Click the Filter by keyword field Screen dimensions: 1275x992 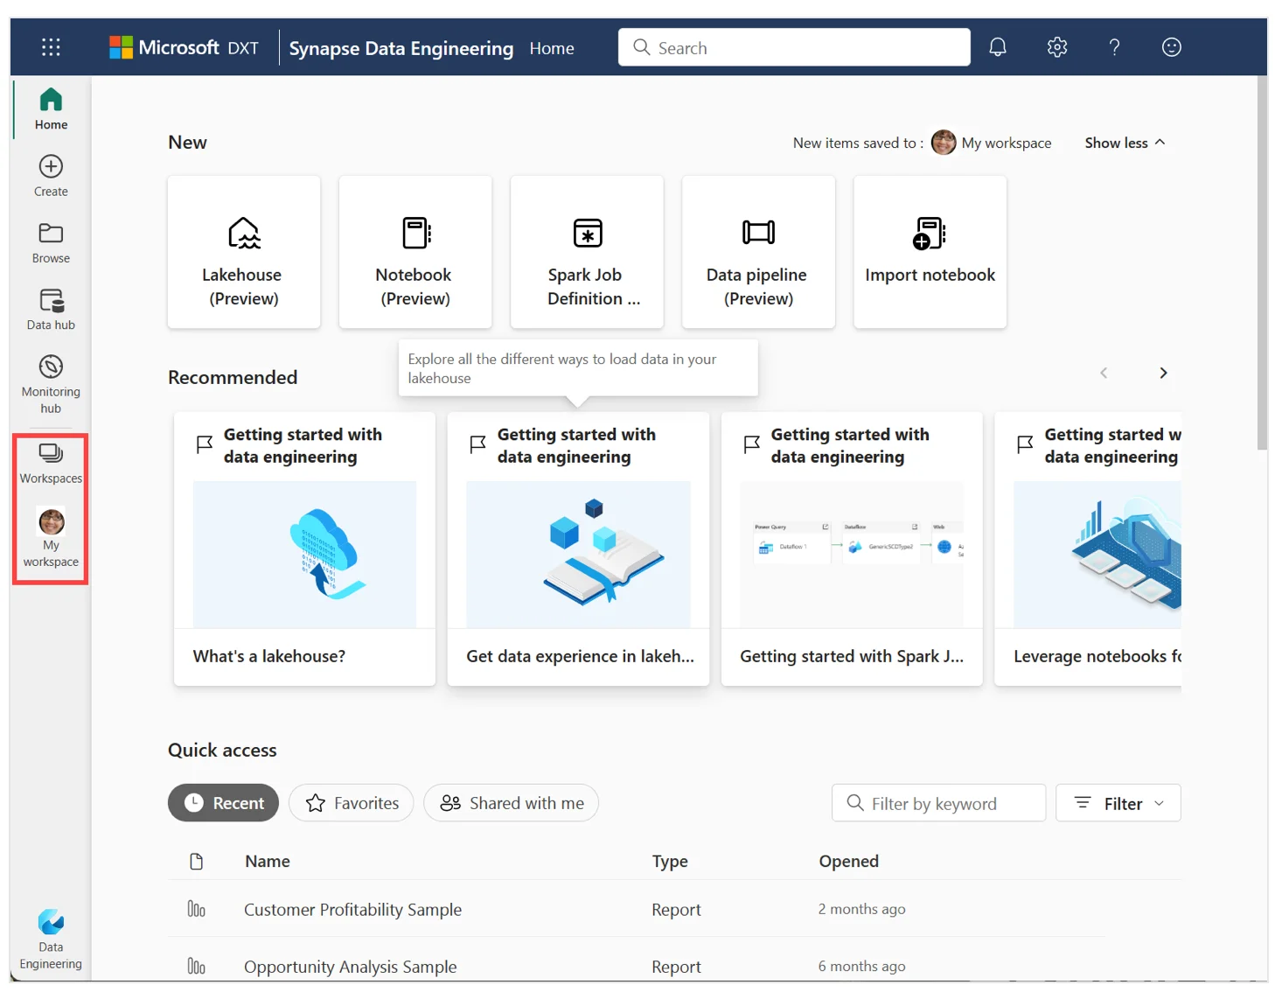coord(938,803)
